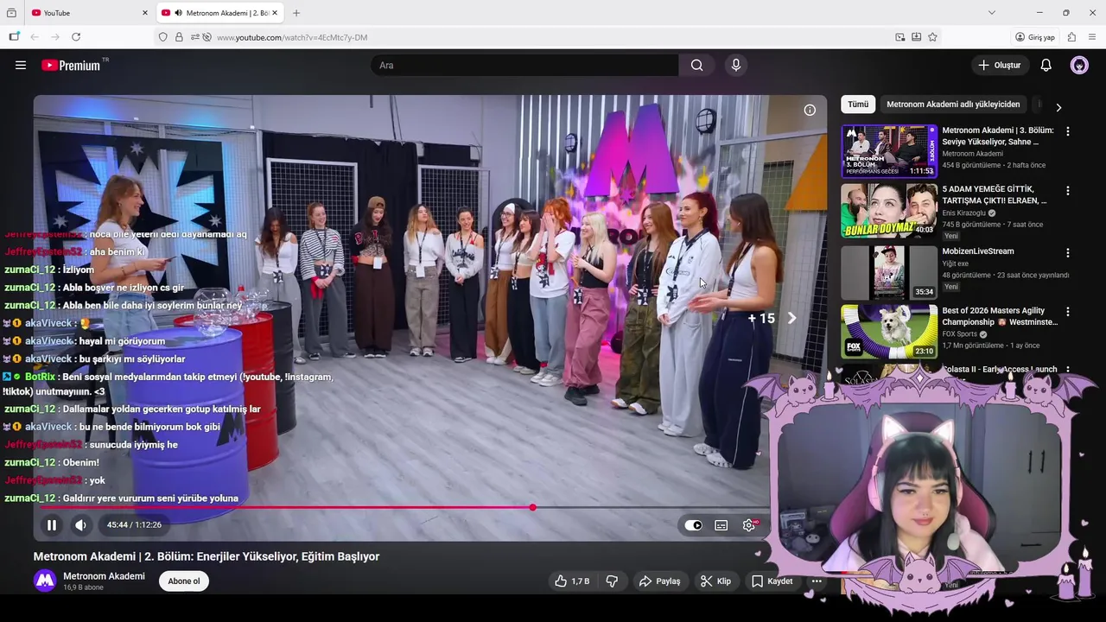Open browser application menu

pos(1092,37)
